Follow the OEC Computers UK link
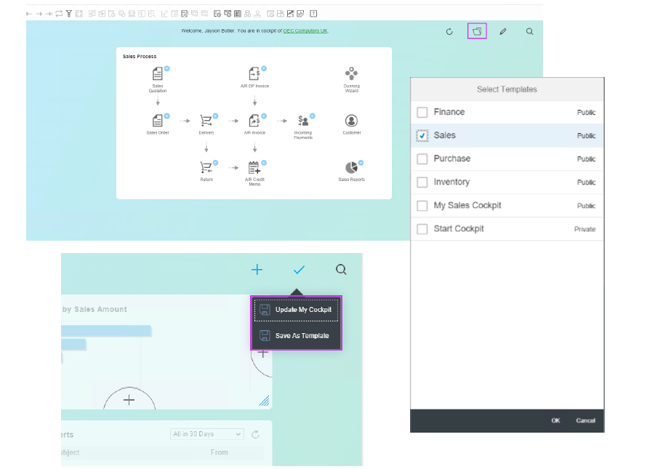The height and width of the screenshot is (469, 647). point(305,31)
